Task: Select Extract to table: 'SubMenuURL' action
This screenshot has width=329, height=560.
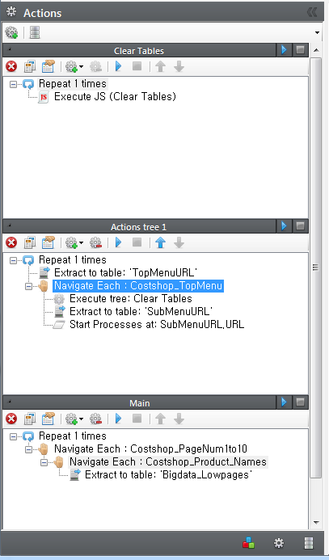Action: point(141,311)
